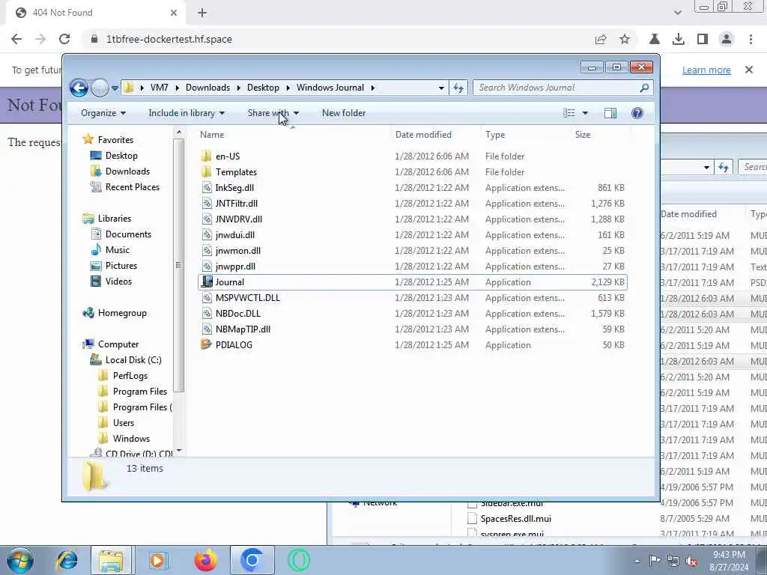Viewport: 767px width, 575px height.
Task: Open the Users folder in tree
Action: click(x=124, y=423)
